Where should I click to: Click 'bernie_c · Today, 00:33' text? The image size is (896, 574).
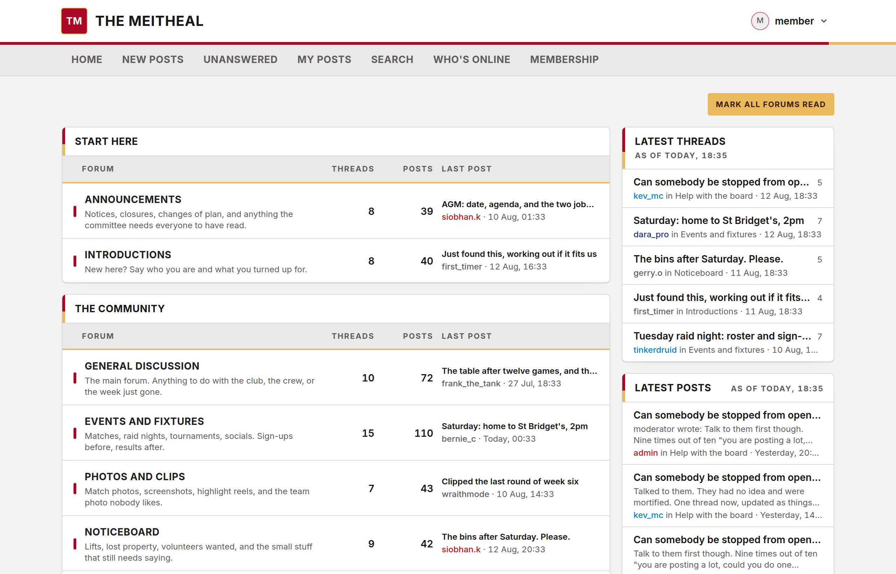[489, 439]
